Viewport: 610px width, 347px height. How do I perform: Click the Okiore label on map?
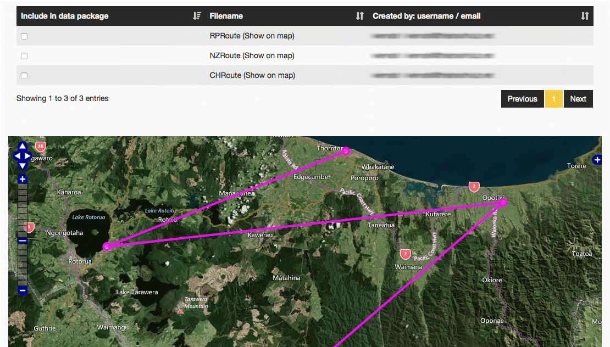click(x=492, y=280)
